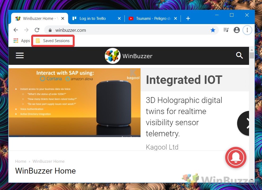Follow the Home breadcrumb link
This screenshot has height=190, width=262.
(x=21, y=161)
